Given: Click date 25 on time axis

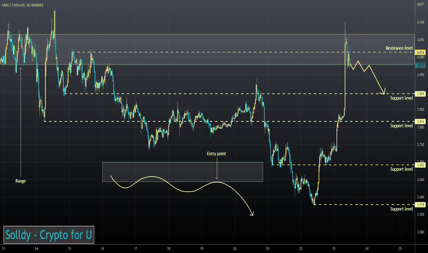Looking at the screenshot, I should 400,248.
